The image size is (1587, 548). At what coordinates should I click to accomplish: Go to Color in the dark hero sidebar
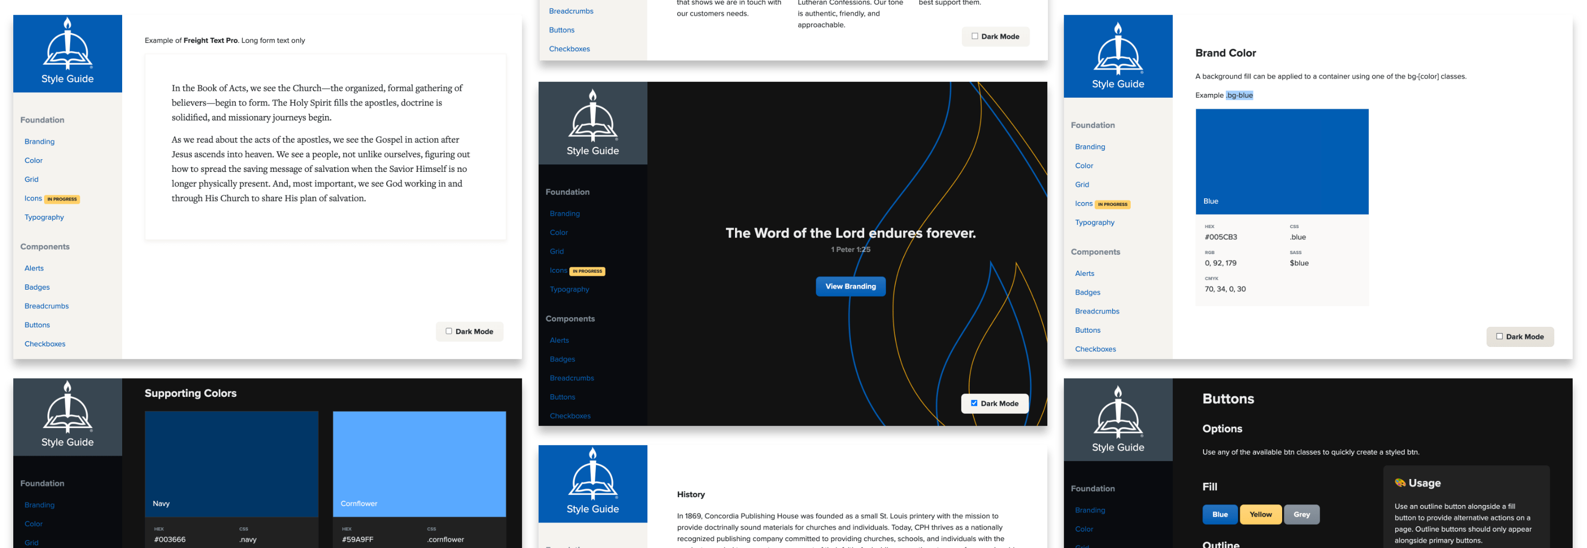point(559,232)
